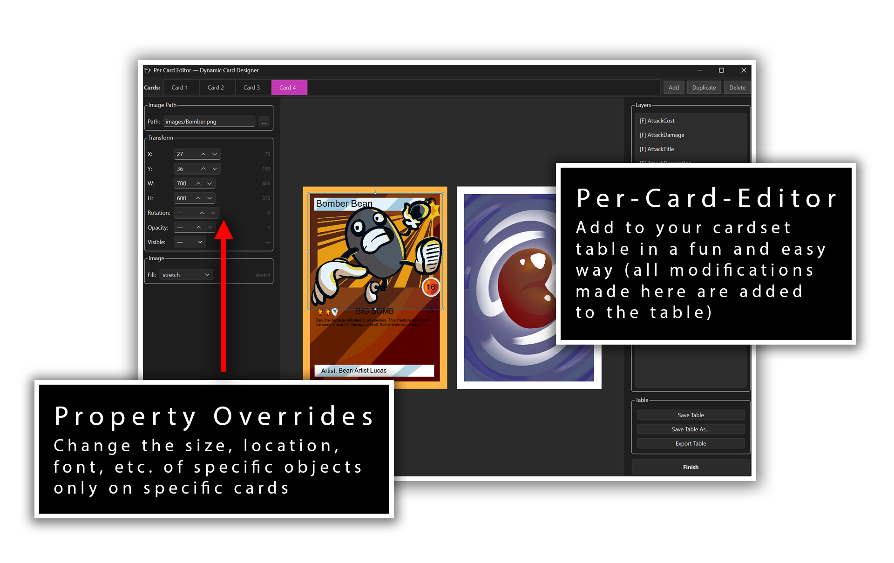The image size is (894, 563).
Task: Open the Visible override dropdown
Action: pyautogui.click(x=190, y=242)
